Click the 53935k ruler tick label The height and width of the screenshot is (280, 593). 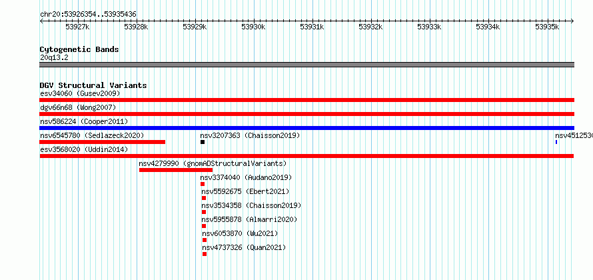(547, 27)
